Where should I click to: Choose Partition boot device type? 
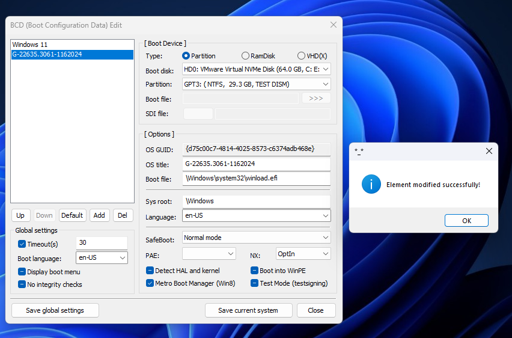pyautogui.click(x=199, y=56)
